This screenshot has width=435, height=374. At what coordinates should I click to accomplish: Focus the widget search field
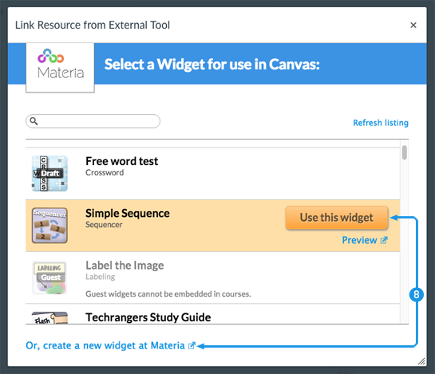(x=93, y=121)
